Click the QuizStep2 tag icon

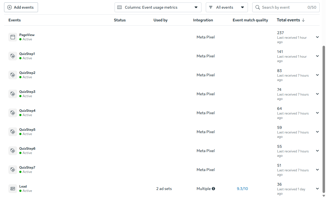(13, 75)
